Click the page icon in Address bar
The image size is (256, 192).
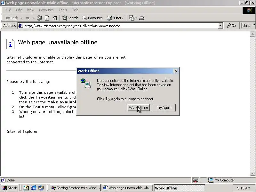coord(20,26)
